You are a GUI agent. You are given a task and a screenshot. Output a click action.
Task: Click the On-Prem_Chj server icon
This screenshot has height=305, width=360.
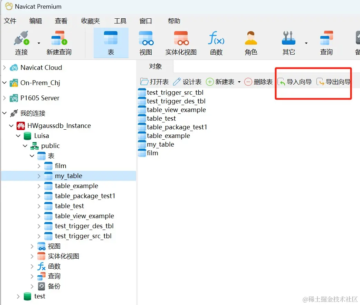click(x=14, y=83)
